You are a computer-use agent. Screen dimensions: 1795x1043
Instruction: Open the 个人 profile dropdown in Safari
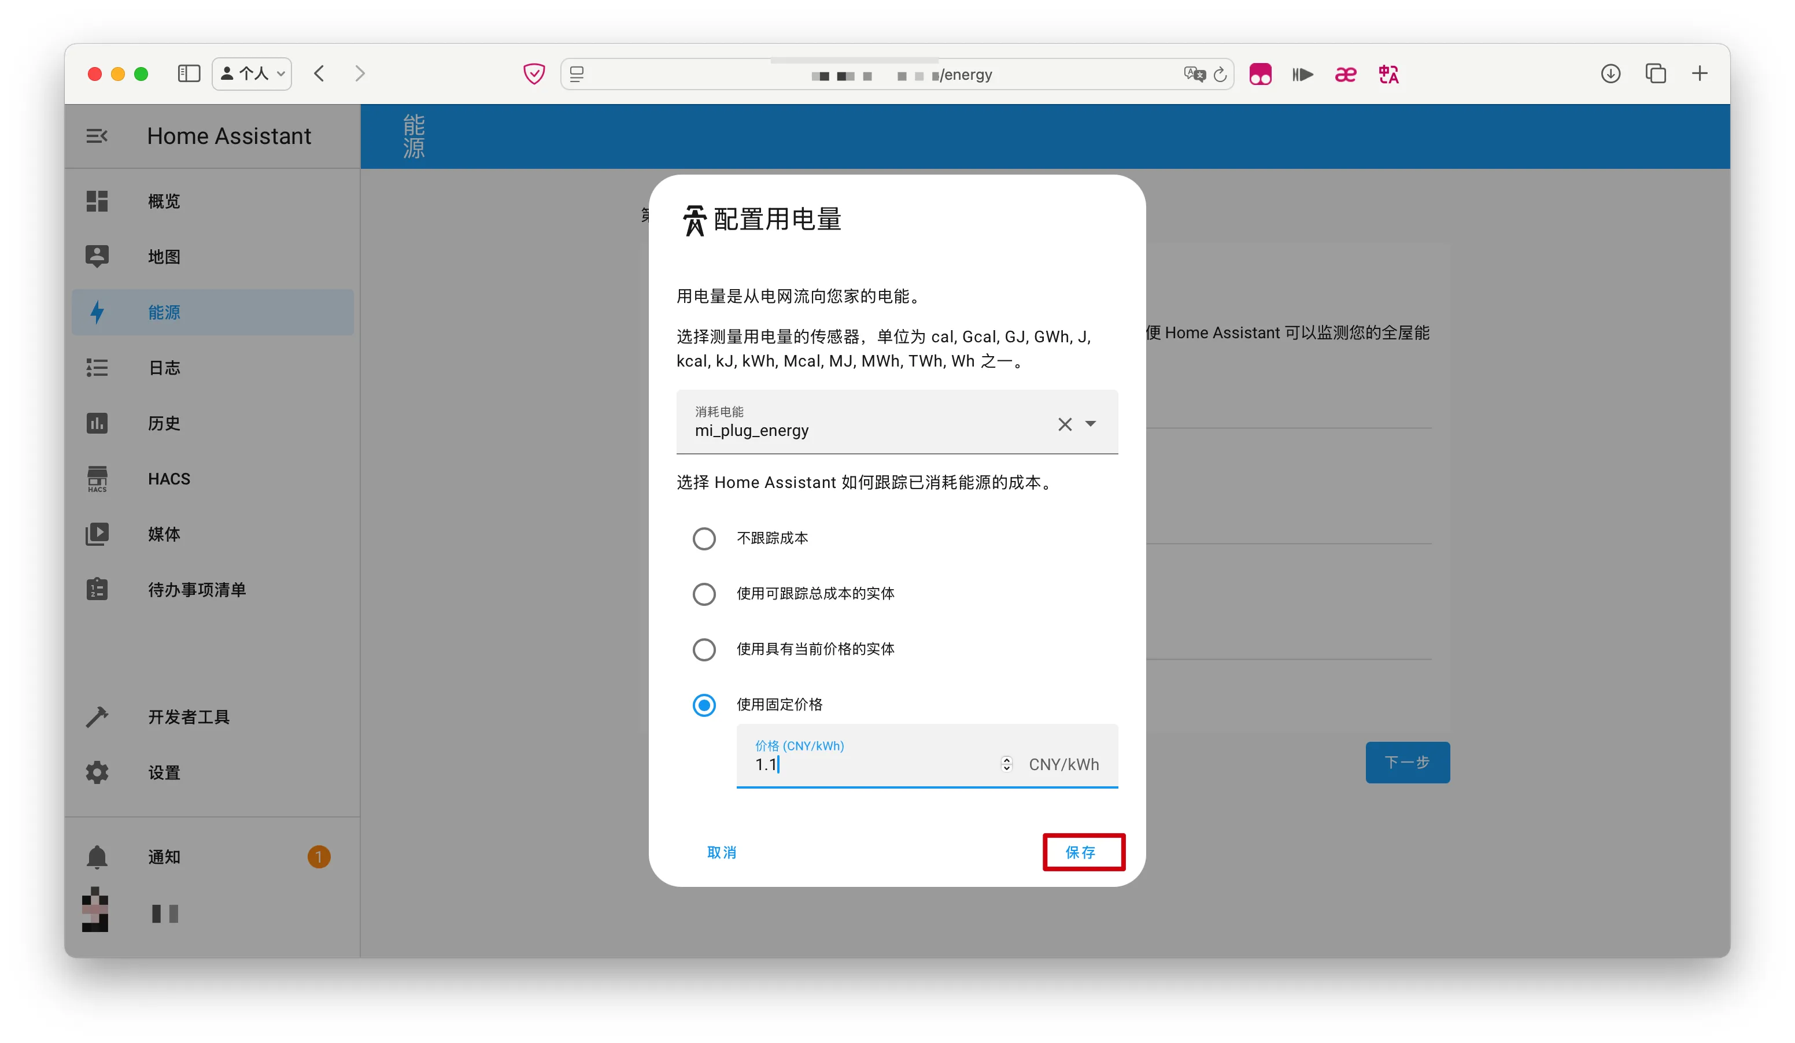click(252, 73)
